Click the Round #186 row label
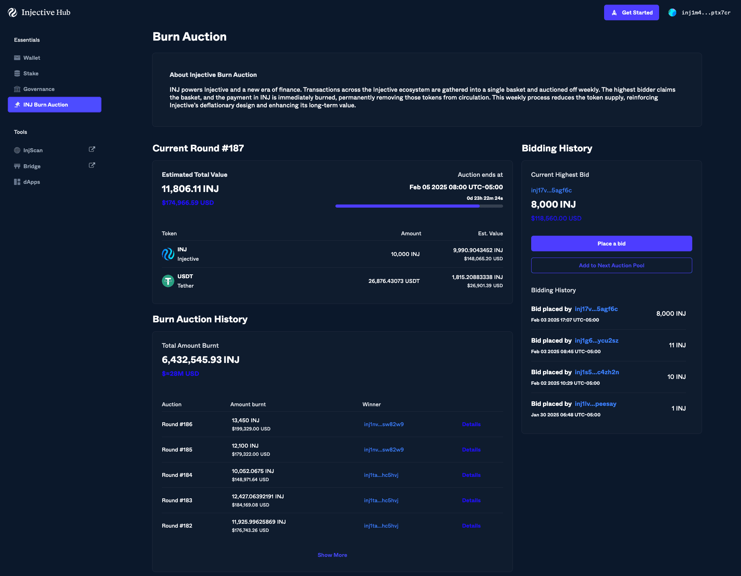 tap(177, 424)
